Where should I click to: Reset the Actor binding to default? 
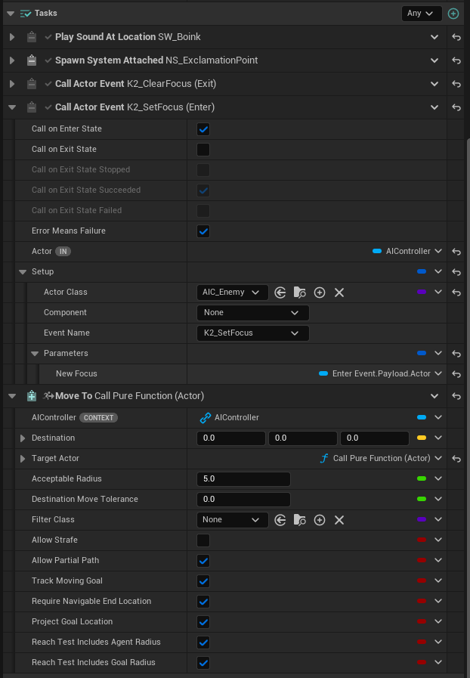point(456,252)
